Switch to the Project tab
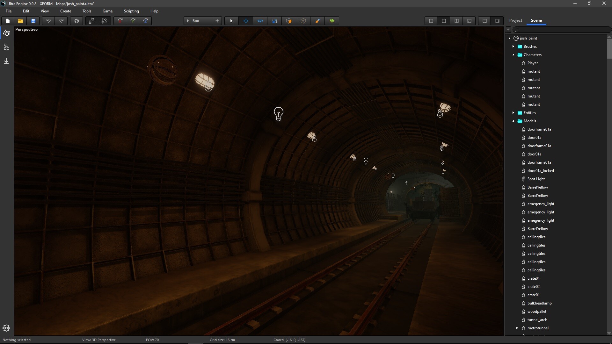Image resolution: width=612 pixels, height=344 pixels. (x=515, y=20)
